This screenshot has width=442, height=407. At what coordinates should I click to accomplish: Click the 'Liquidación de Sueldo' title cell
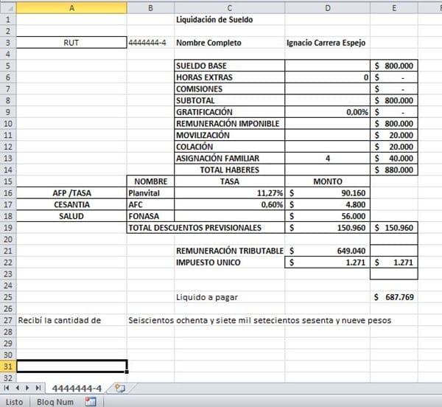point(229,19)
